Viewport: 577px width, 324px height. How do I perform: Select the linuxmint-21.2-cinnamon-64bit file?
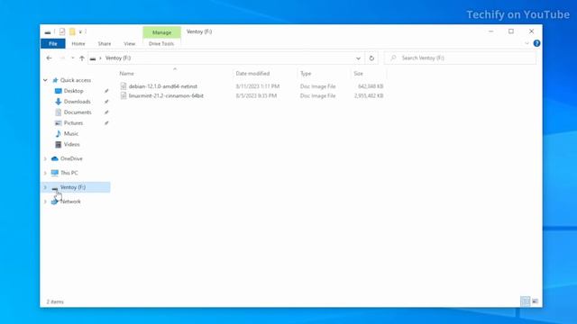click(166, 96)
